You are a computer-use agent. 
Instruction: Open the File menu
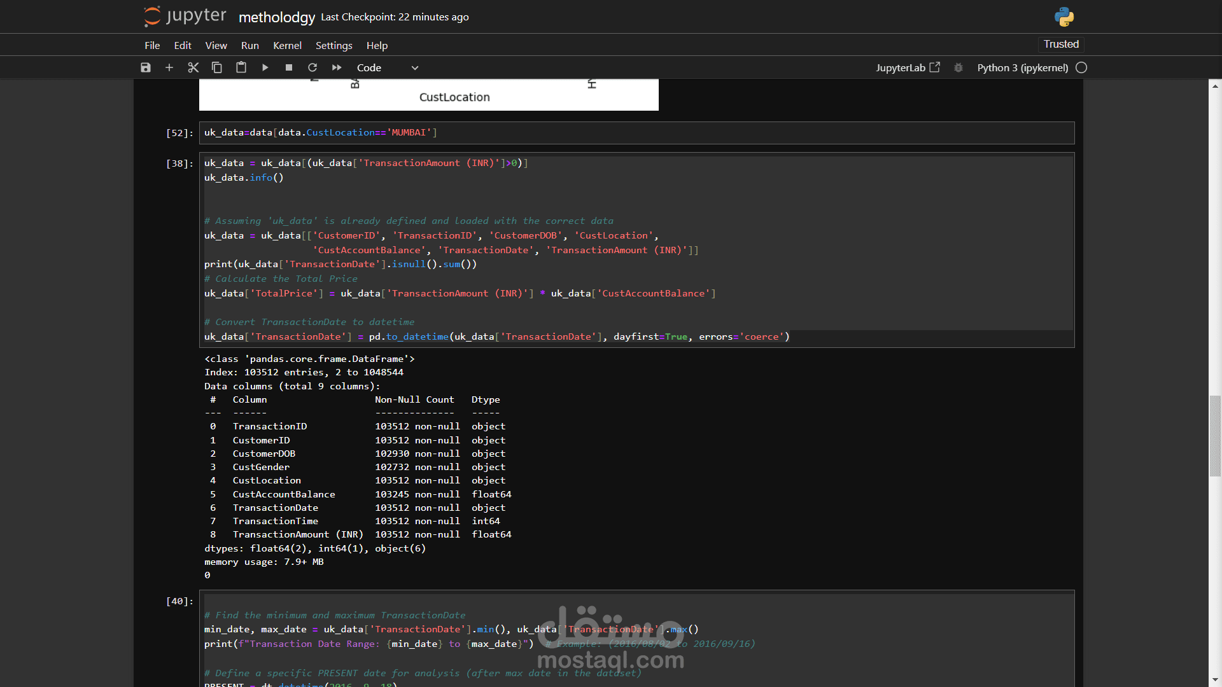(x=152, y=45)
